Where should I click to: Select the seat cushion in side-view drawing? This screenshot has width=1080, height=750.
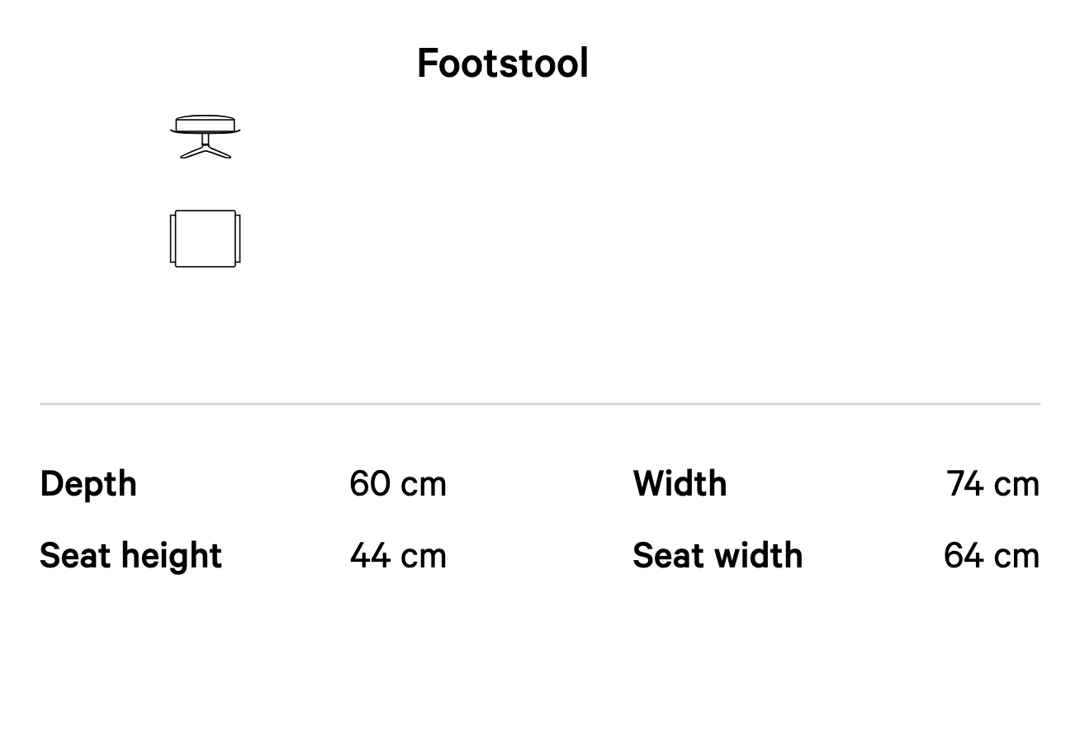(x=206, y=124)
